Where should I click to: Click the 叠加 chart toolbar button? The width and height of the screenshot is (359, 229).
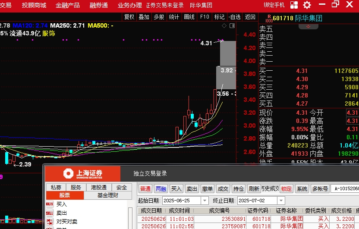pyautogui.click(x=144, y=17)
